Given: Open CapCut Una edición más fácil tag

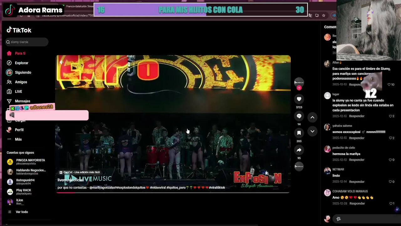Looking at the screenshot, I should coord(80,172).
